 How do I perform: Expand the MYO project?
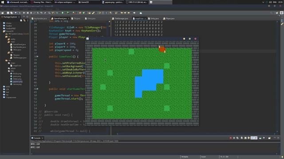coord(7,87)
